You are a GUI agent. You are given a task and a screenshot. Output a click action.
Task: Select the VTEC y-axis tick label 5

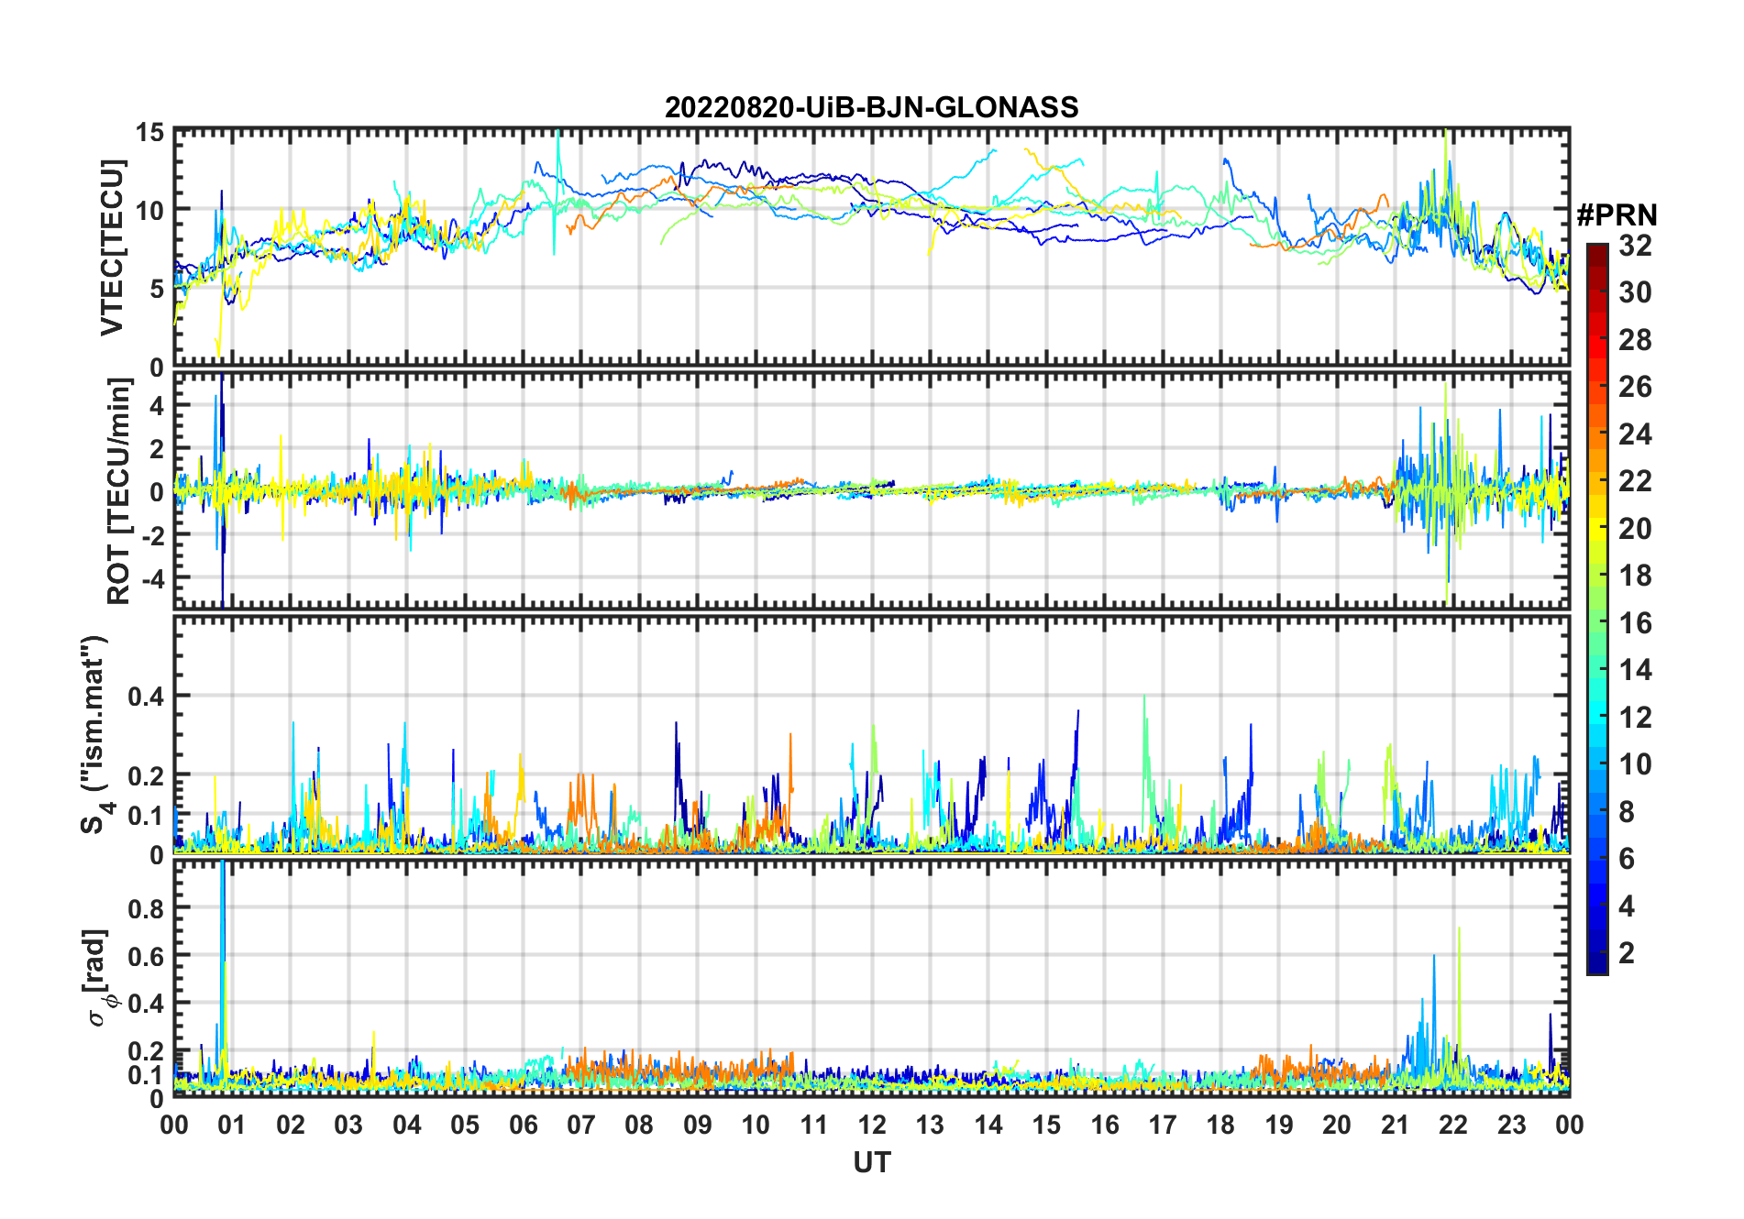157,290
